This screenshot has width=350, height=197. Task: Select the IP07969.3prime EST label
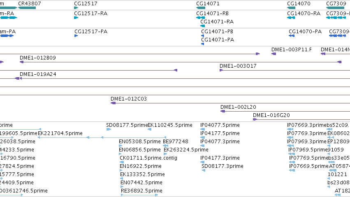point(307,142)
